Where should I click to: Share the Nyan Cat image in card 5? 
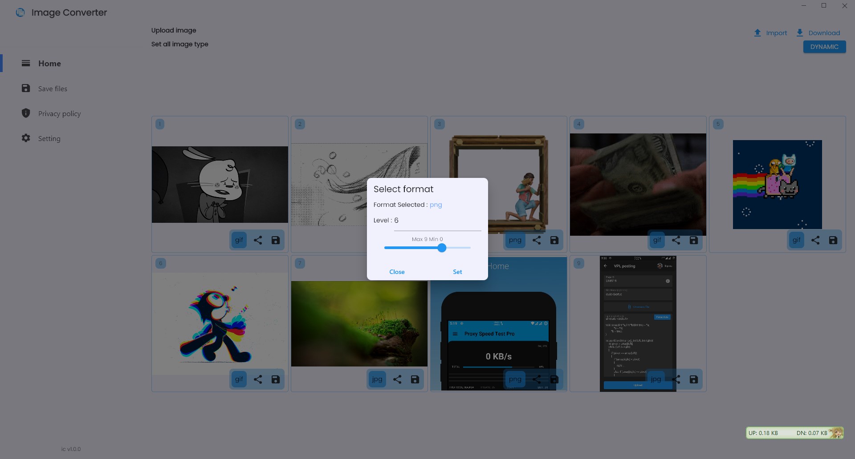(x=815, y=240)
